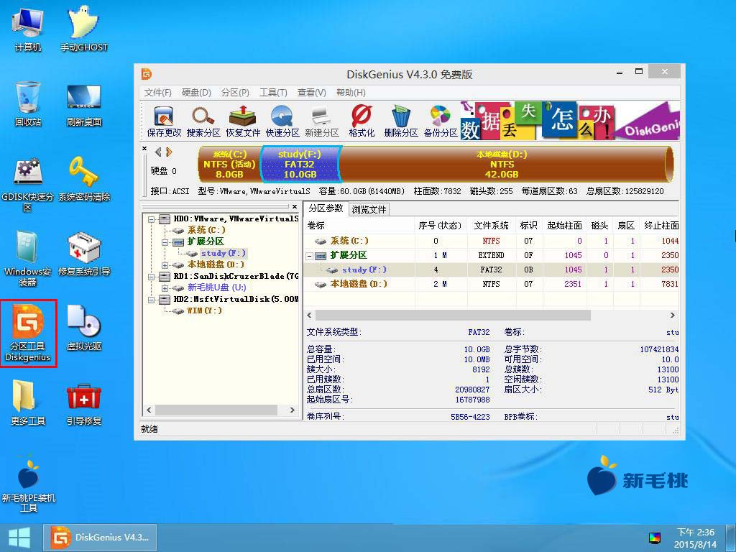Image resolution: width=736 pixels, height=552 pixels.
Task: Open the 帮助(H) menu
Action: click(351, 93)
